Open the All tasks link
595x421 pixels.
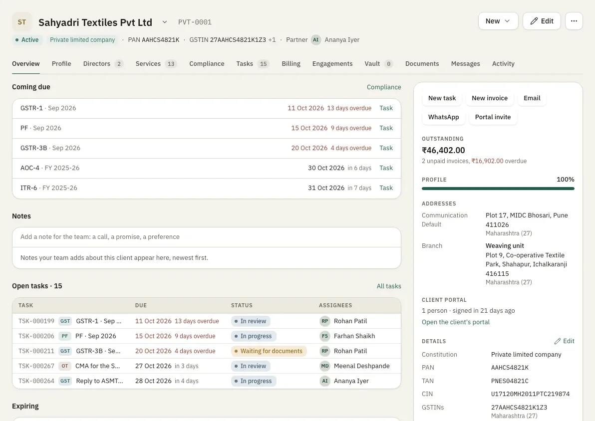click(389, 286)
